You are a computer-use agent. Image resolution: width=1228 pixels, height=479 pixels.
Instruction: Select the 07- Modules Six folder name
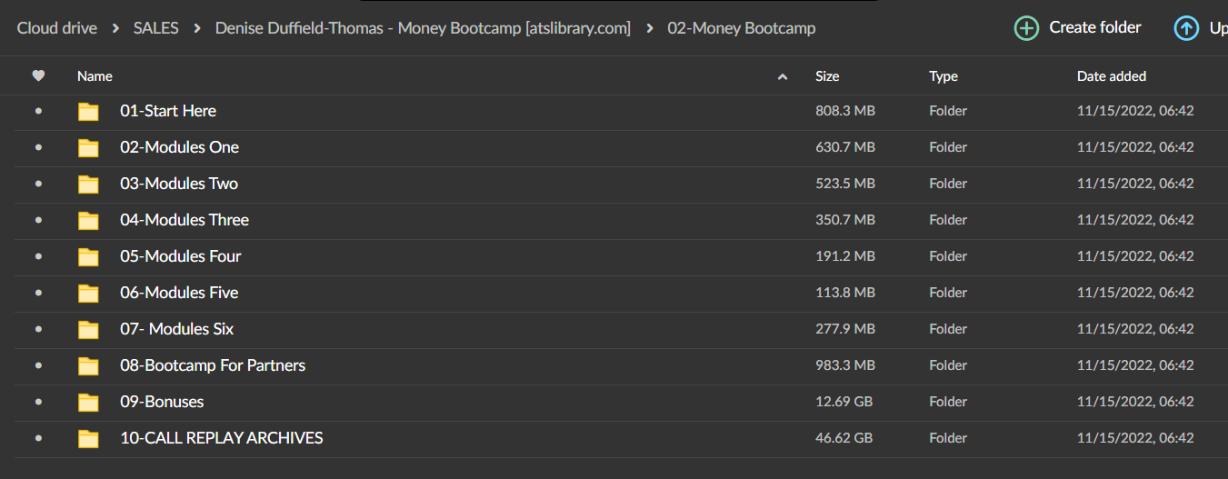coord(177,329)
